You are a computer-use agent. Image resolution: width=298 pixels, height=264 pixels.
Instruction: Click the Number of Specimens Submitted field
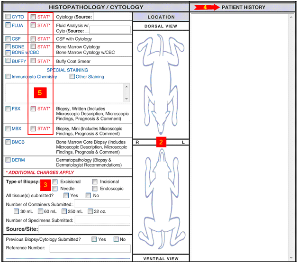102,220
